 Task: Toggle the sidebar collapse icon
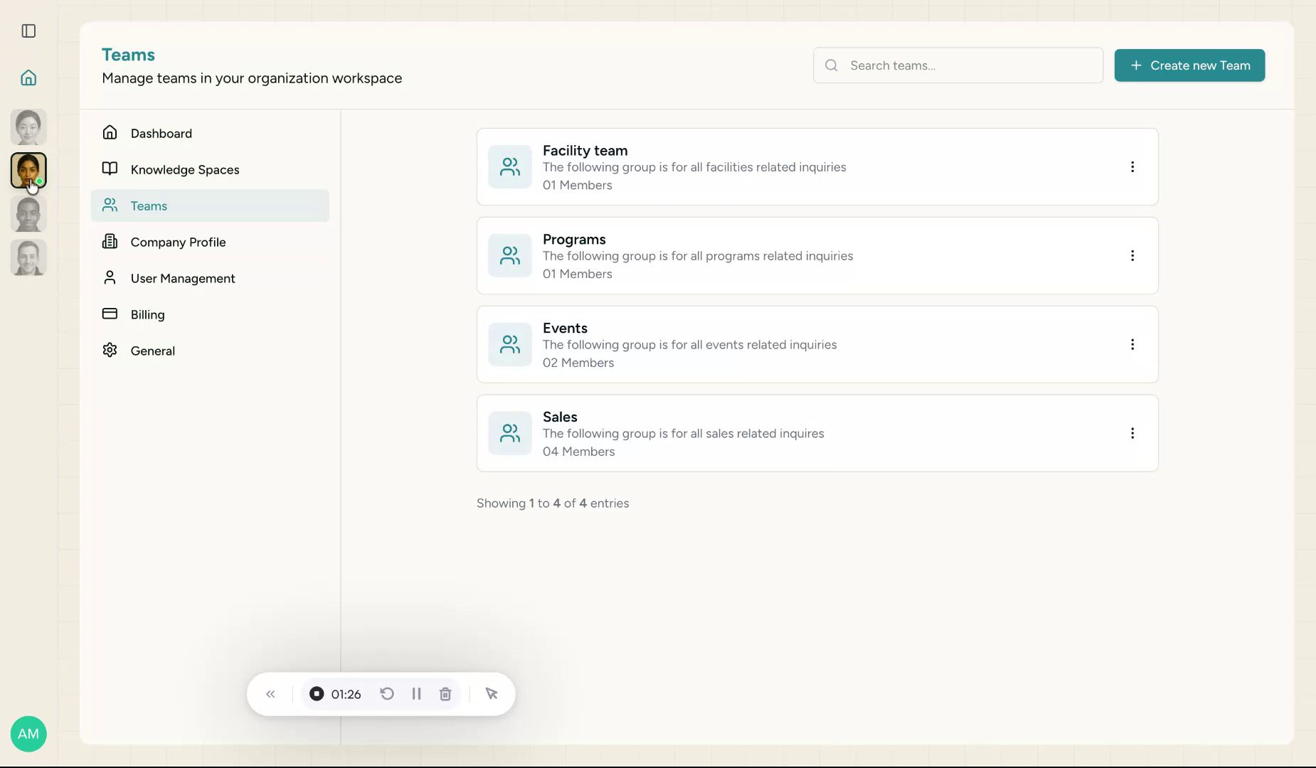28,31
